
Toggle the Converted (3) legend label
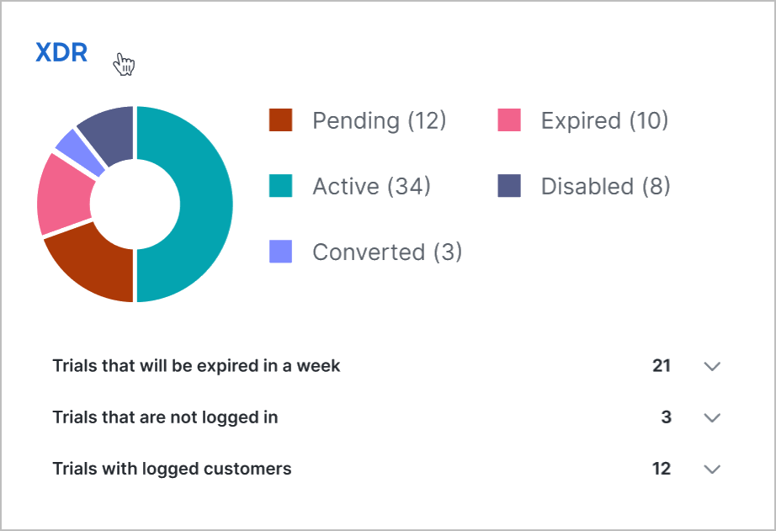(x=387, y=252)
